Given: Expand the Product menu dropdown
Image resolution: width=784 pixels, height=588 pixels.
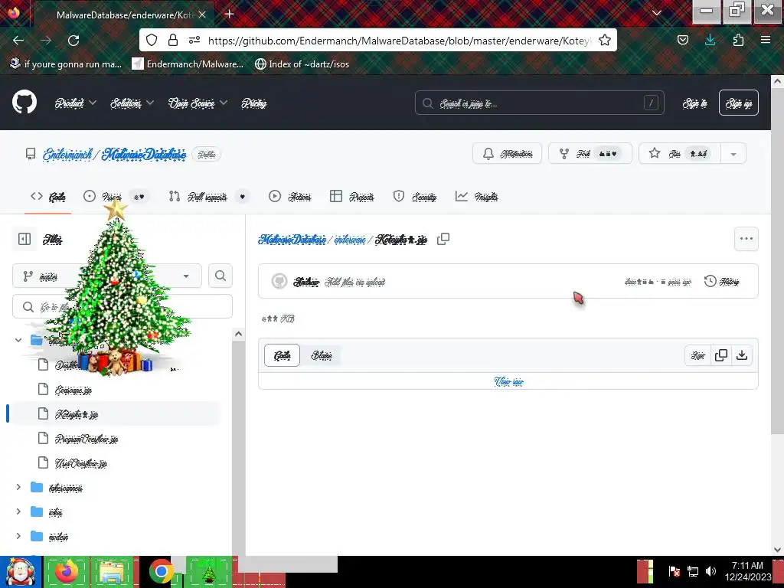Looking at the screenshot, I should point(75,103).
